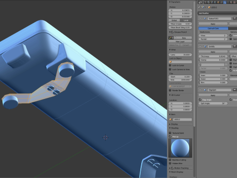Click the orange icon next to LEGS.2 Item name
Screen dimensions: 237x178
170,119
